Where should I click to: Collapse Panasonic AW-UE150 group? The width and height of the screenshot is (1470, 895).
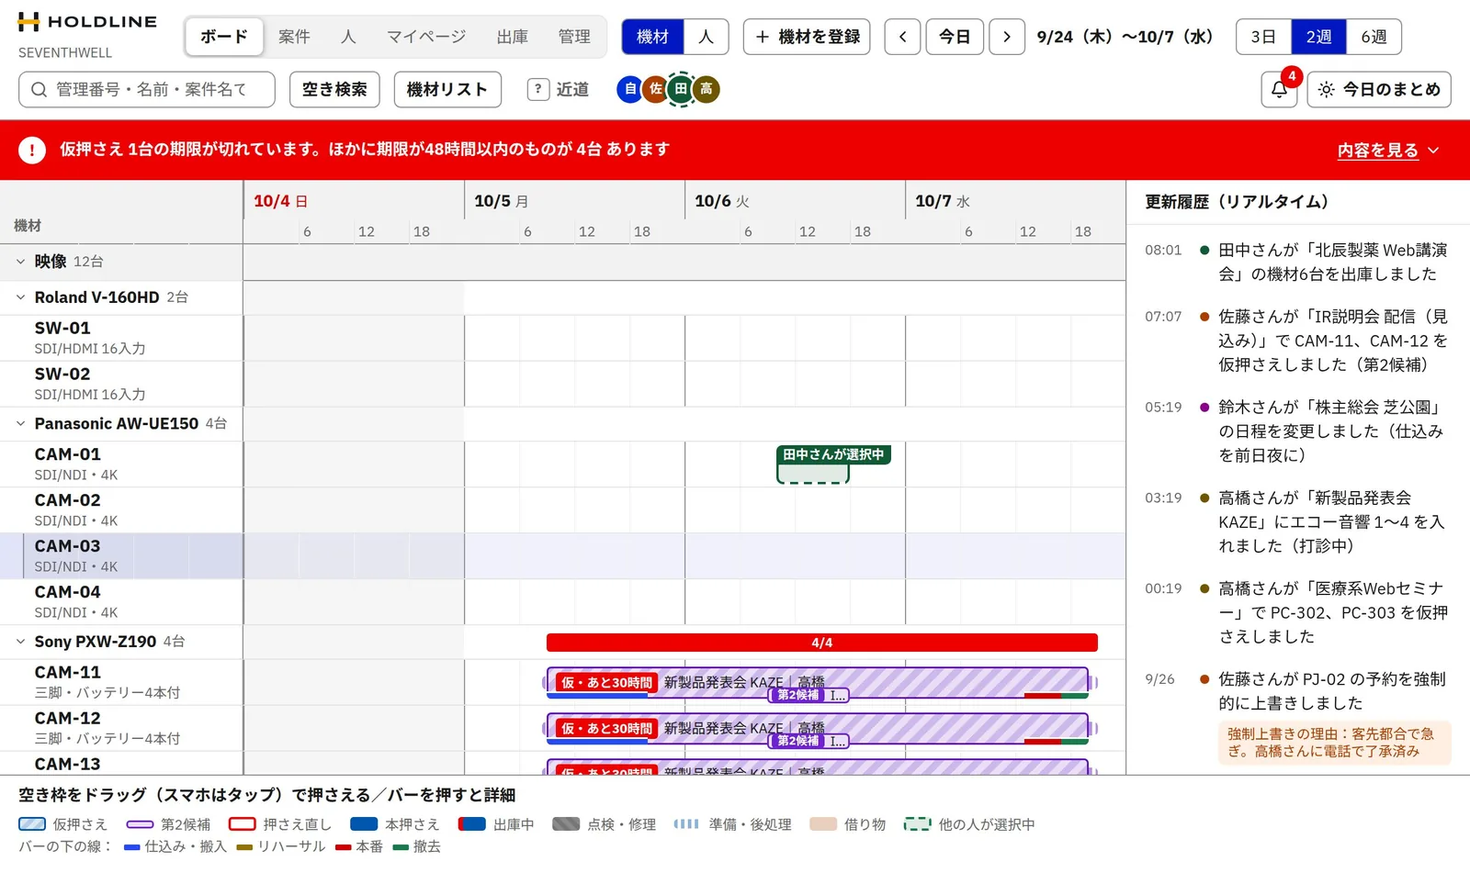pos(20,424)
